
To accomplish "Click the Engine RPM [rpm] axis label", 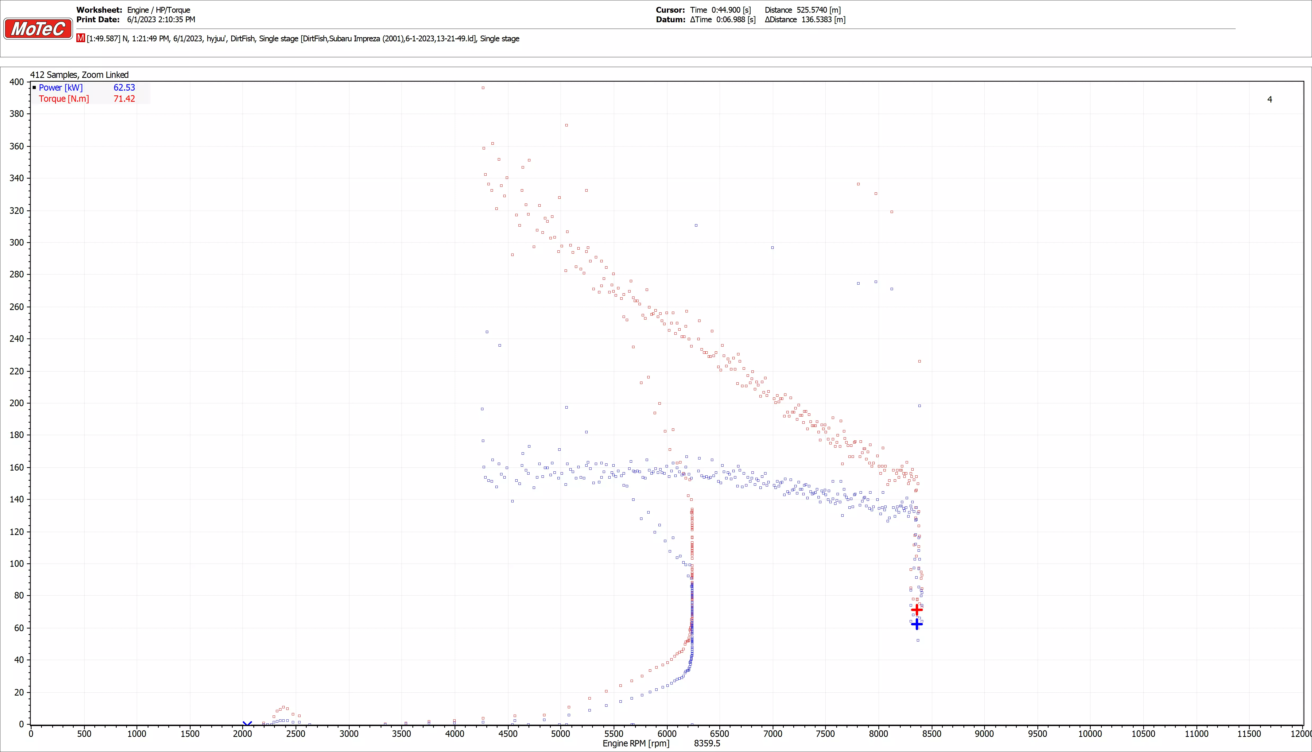I will [x=636, y=743].
